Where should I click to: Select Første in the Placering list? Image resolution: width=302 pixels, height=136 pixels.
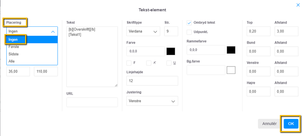point(14,47)
